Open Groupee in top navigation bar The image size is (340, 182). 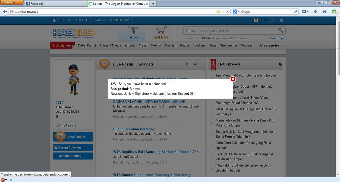(x=99, y=20)
